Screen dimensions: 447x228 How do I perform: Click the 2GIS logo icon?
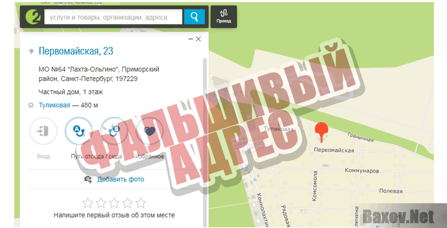[x=33, y=17]
